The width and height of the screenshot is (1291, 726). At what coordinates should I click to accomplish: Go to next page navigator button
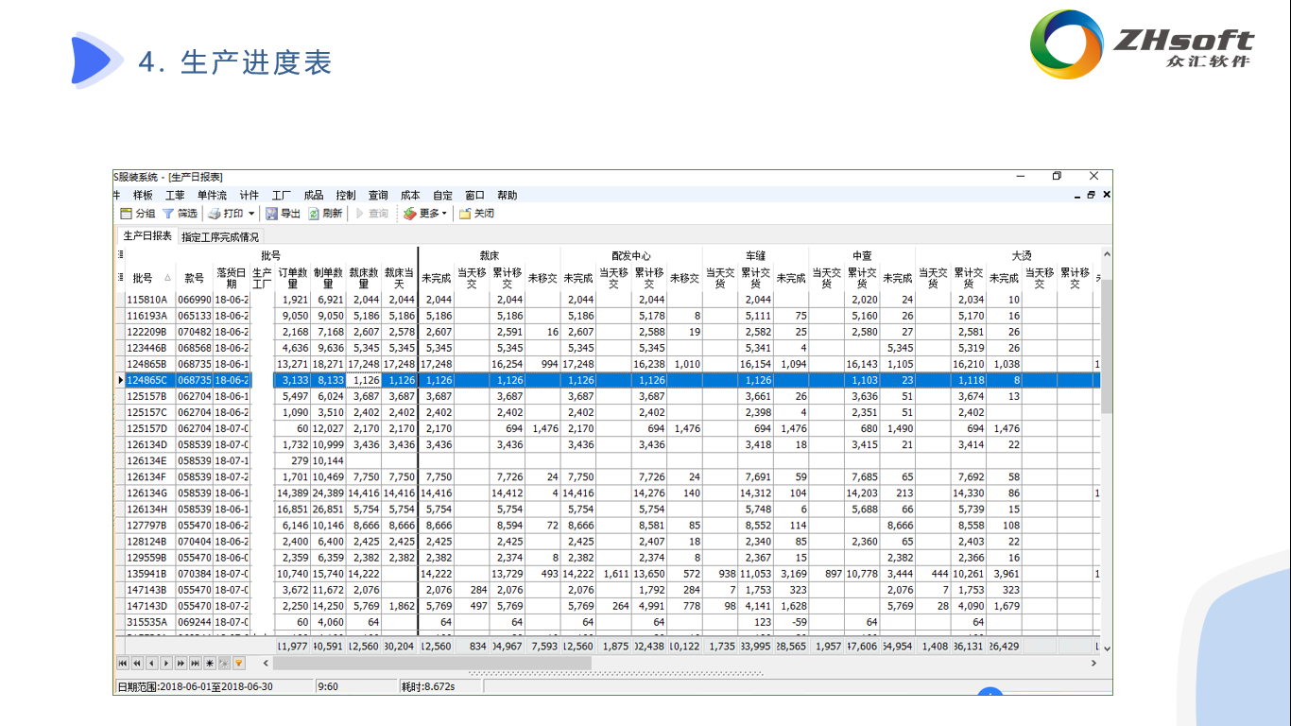click(x=181, y=664)
